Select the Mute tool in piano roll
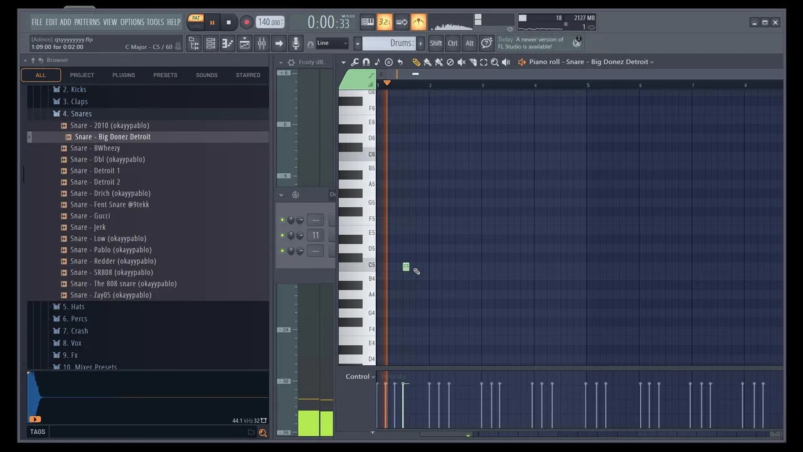 tap(461, 62)
